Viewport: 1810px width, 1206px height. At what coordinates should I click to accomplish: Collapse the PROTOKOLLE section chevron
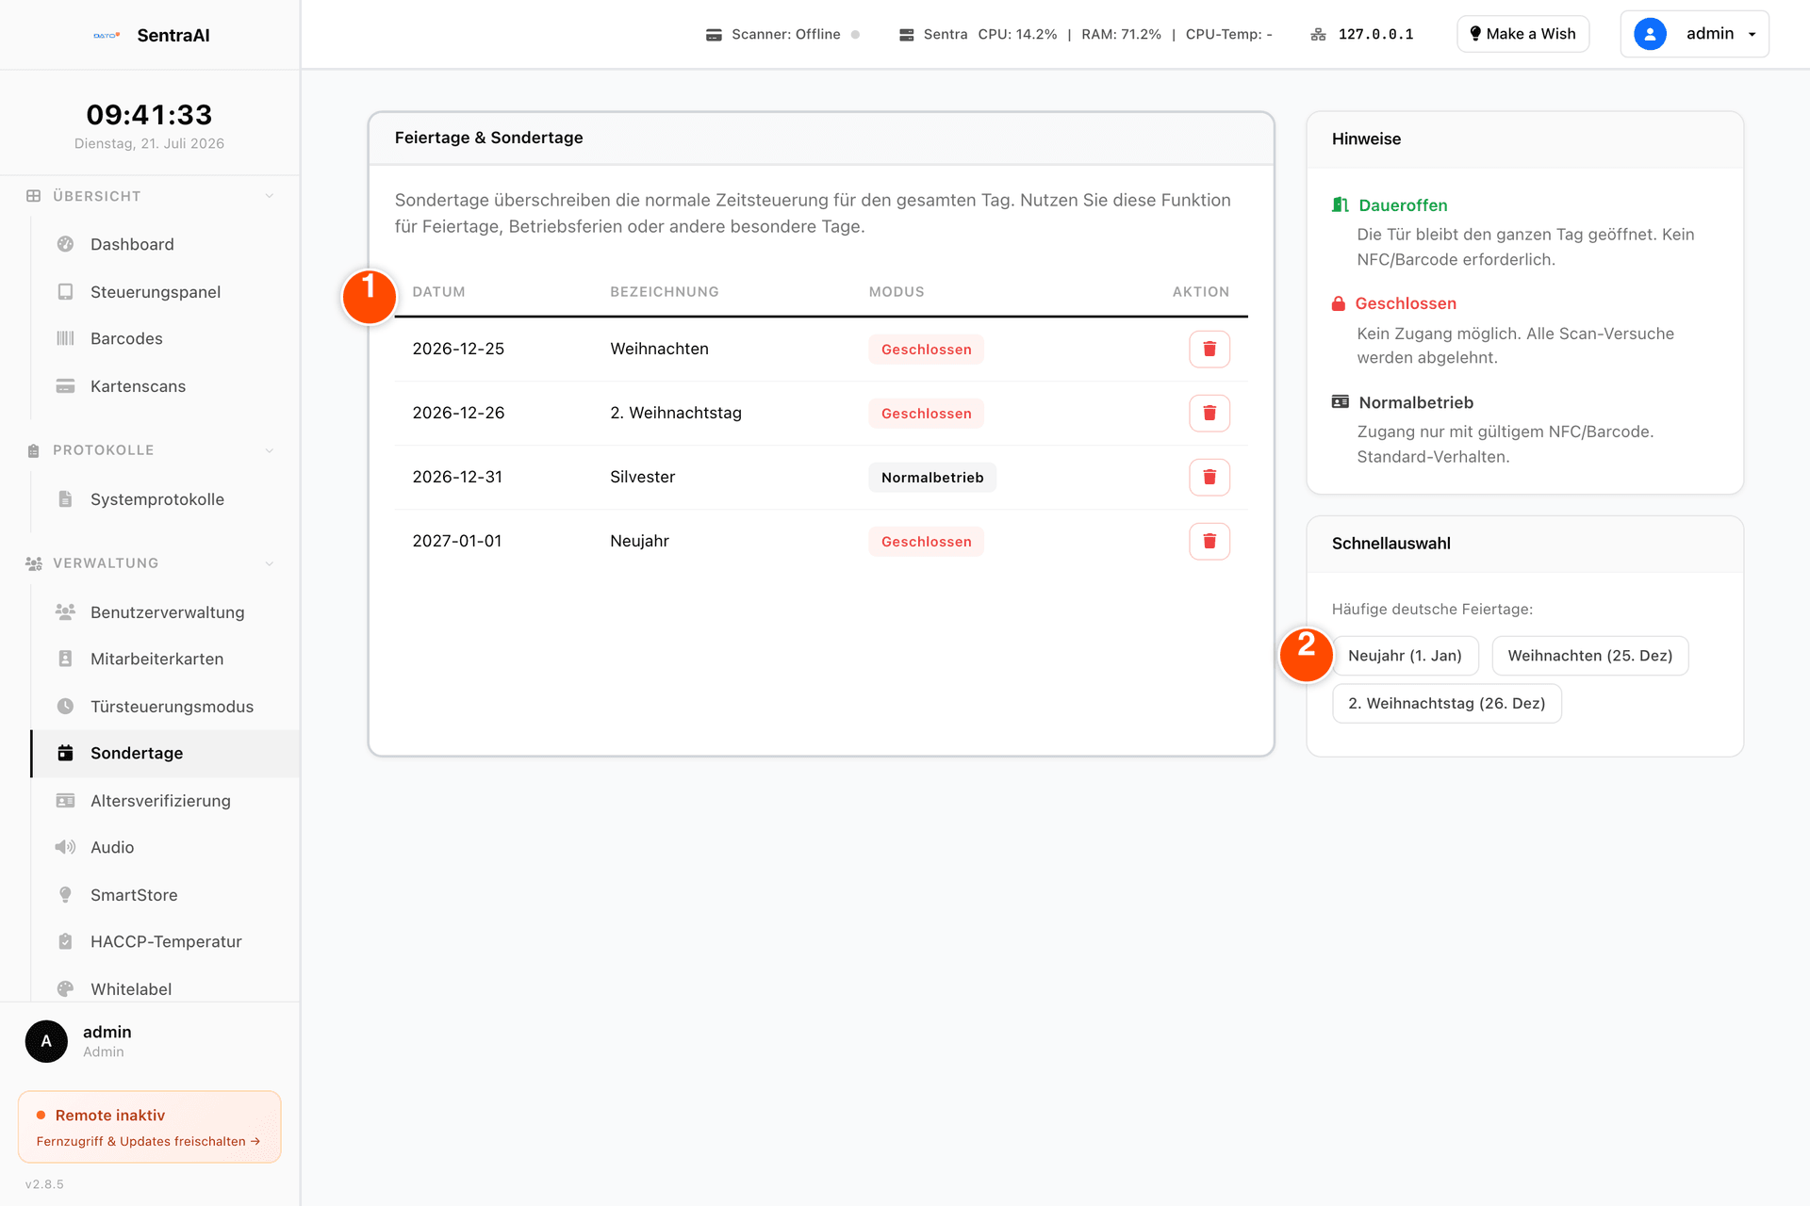pyautogui.click(x=270, y=450)
